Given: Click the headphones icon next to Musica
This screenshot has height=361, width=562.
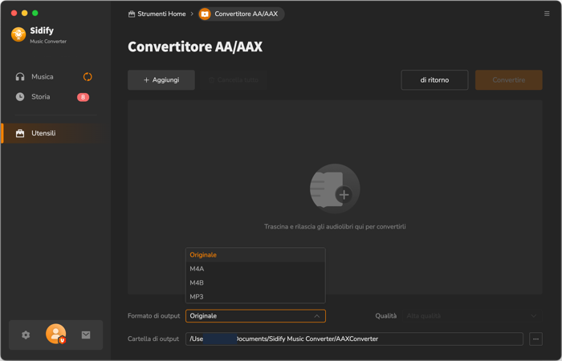Looking at the screenshot, I should [x=20, y=77].
